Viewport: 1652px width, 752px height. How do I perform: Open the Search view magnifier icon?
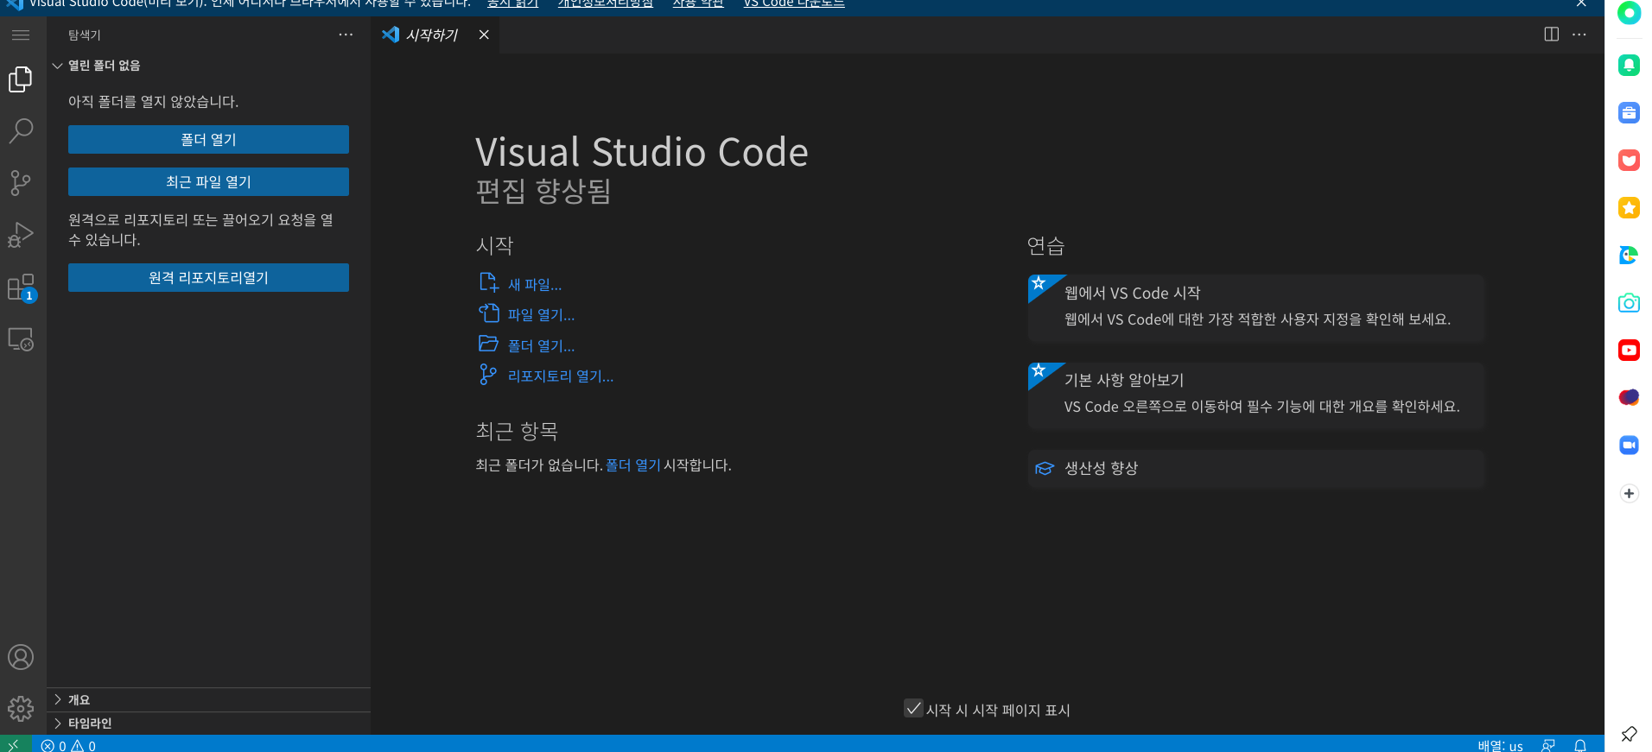coord(21,131)
